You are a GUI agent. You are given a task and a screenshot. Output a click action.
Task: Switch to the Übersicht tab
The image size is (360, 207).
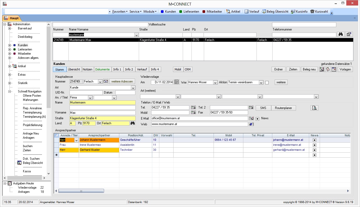click(74, 69)
